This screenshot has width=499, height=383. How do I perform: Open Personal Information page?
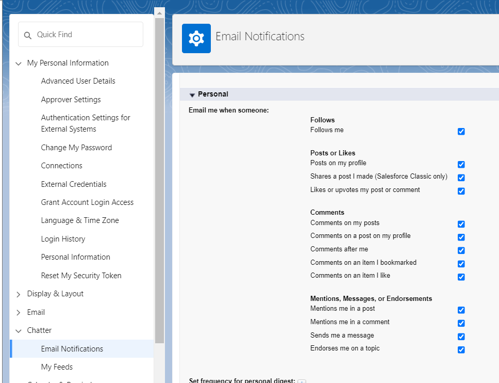[x=75, y=257]
